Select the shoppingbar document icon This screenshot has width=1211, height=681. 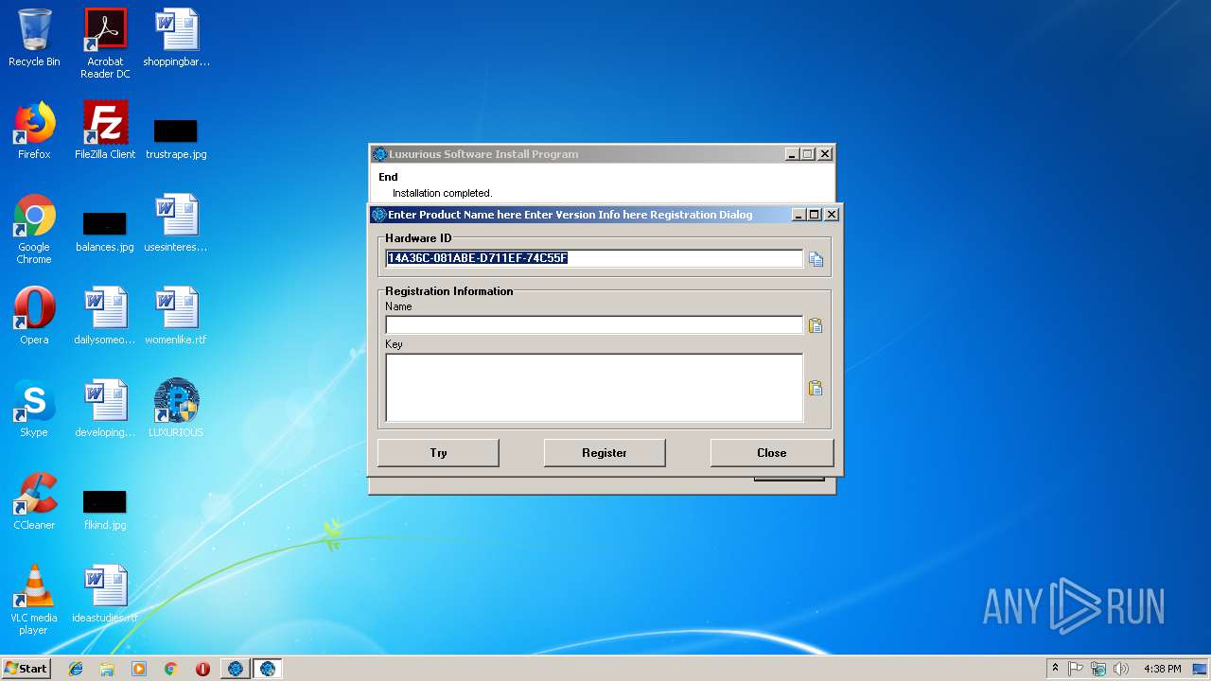[176, 38]
